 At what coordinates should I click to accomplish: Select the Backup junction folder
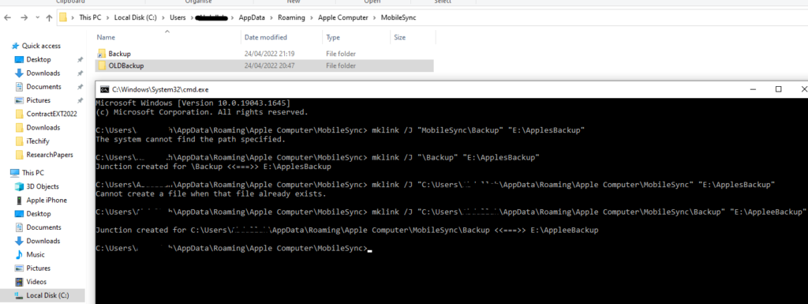(119, 54)
